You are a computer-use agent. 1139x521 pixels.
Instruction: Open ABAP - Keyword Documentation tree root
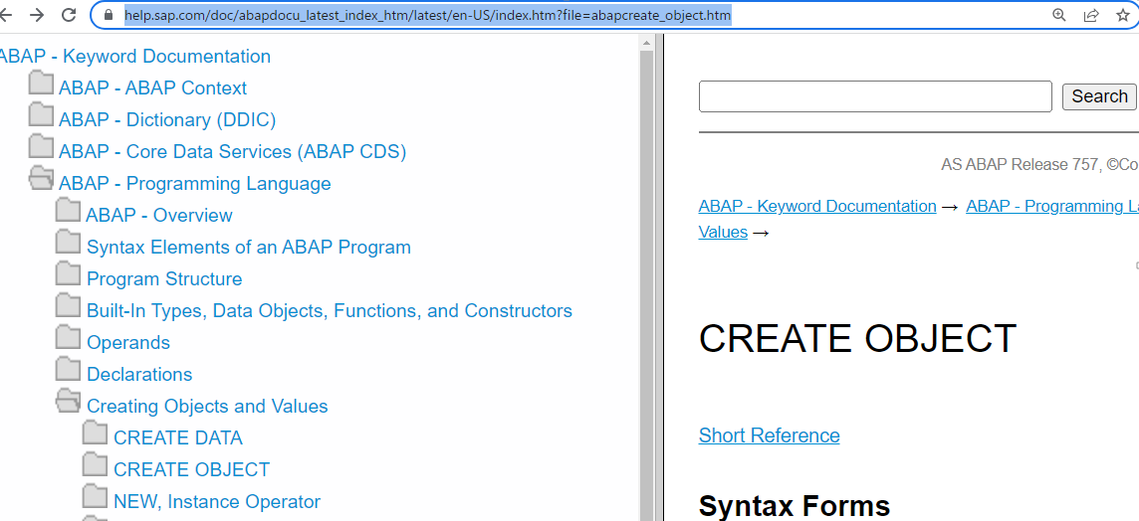(135, 56)
